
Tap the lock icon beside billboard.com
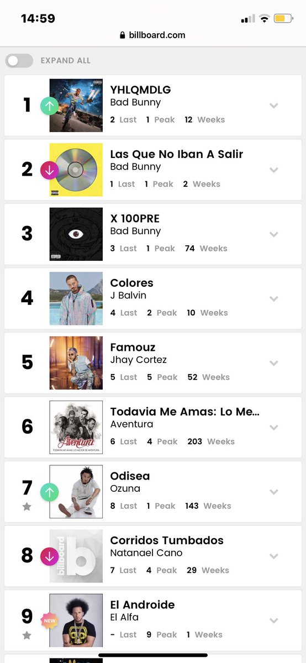click(122, 35)
